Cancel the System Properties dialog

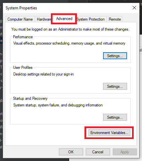click(98, 152)
